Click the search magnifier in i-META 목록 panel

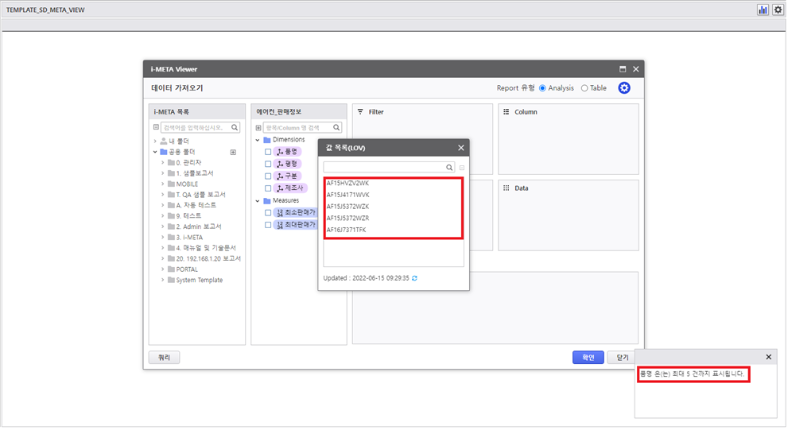235,127
